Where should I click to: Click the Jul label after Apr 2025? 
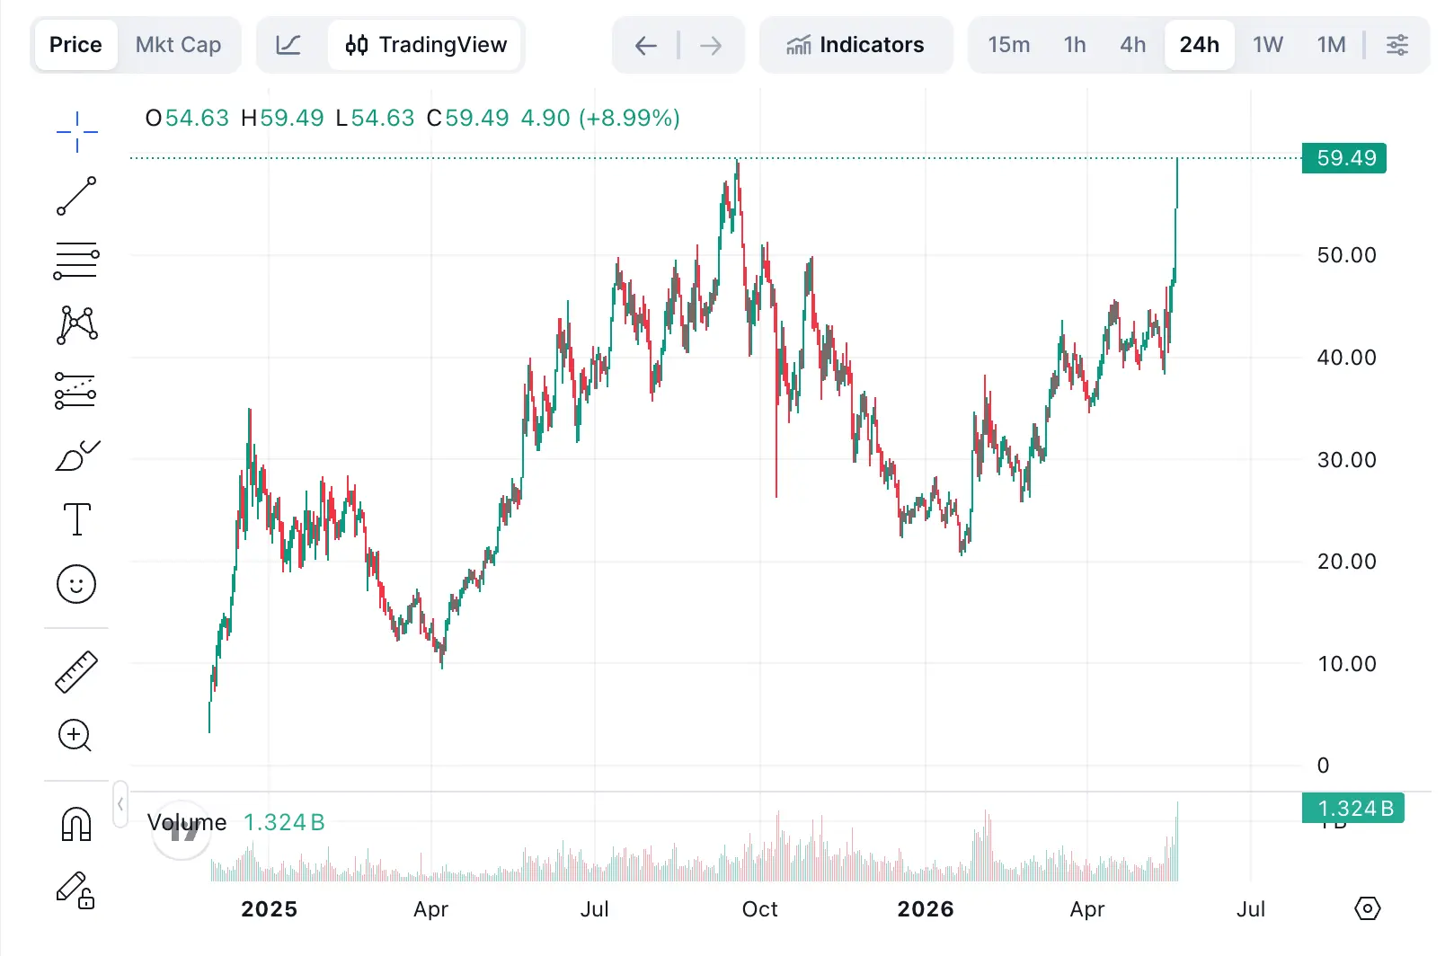595,909
